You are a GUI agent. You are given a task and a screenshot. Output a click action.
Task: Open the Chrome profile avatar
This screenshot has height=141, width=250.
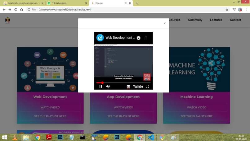[x=240, y=10]
